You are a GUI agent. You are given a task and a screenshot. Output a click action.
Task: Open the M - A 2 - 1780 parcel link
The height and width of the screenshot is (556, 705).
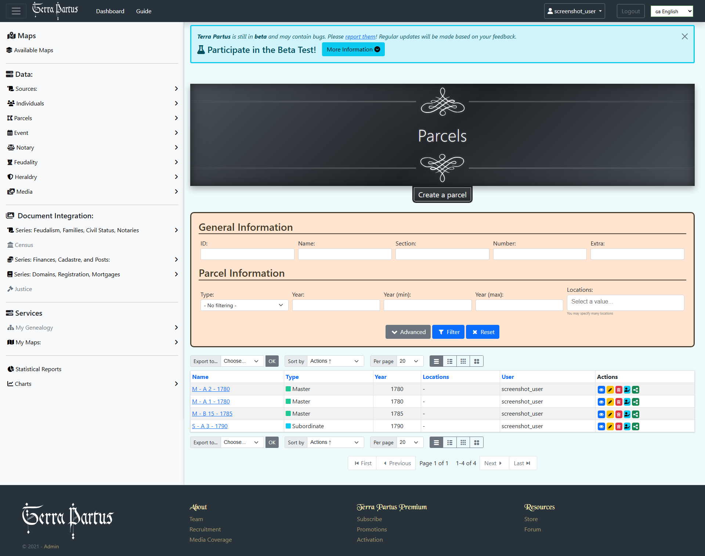point(211,389)
